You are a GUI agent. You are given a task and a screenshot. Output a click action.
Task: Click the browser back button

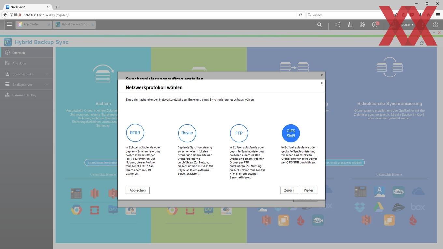click(5, 15)
